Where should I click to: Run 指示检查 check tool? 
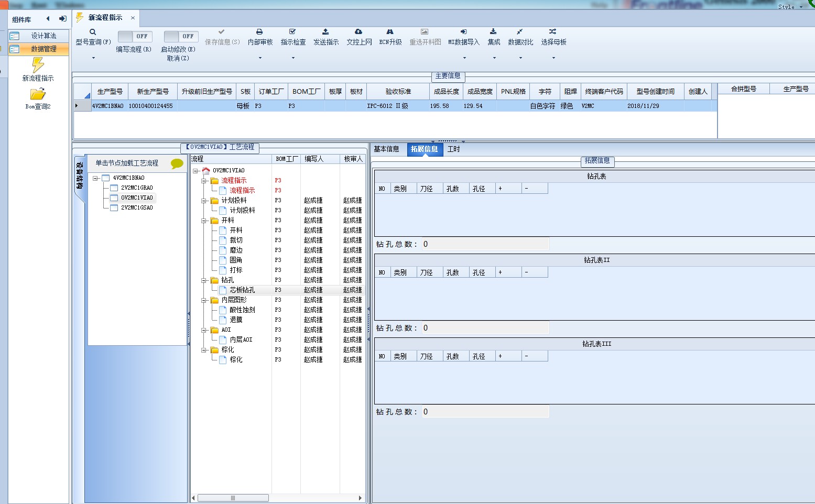pyautogui.click(x=292, y=32)
